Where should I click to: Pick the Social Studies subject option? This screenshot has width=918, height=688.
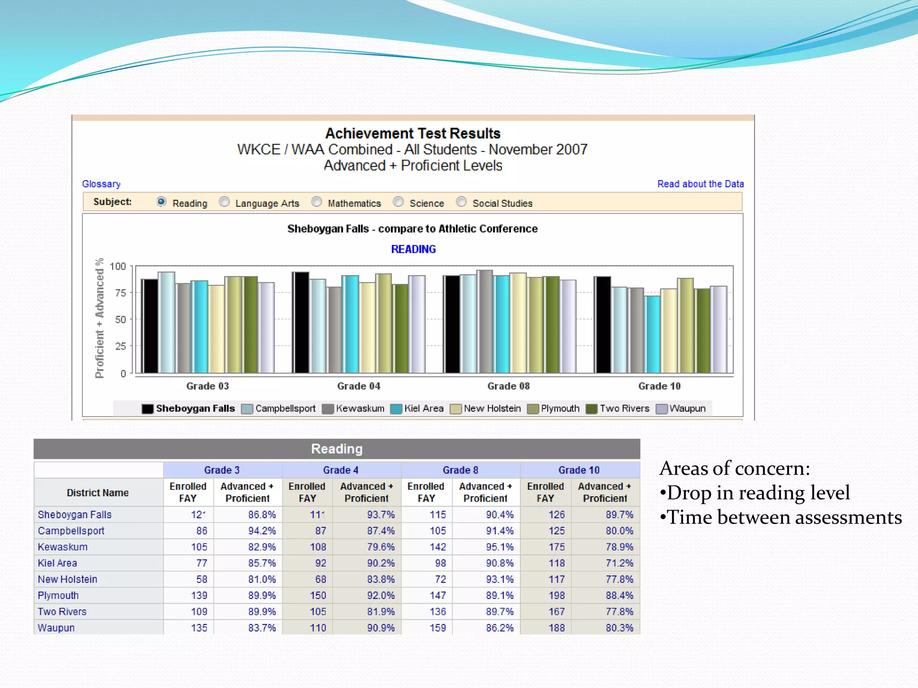pos(461,202)
